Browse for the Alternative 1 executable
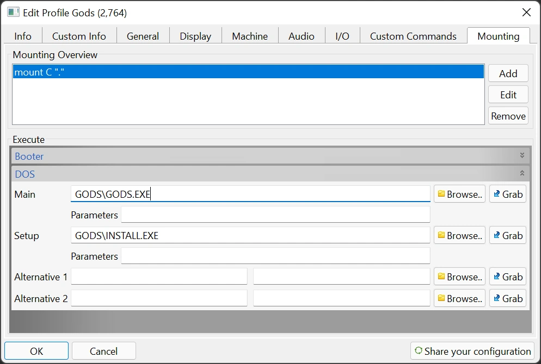The width and height of the screenshot is (541, 364). click(x=459, y=277)
